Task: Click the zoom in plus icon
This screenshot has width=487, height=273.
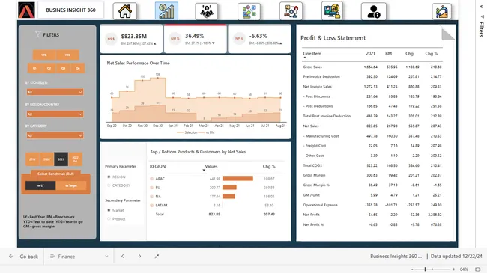Action: [x=454, y=269]
